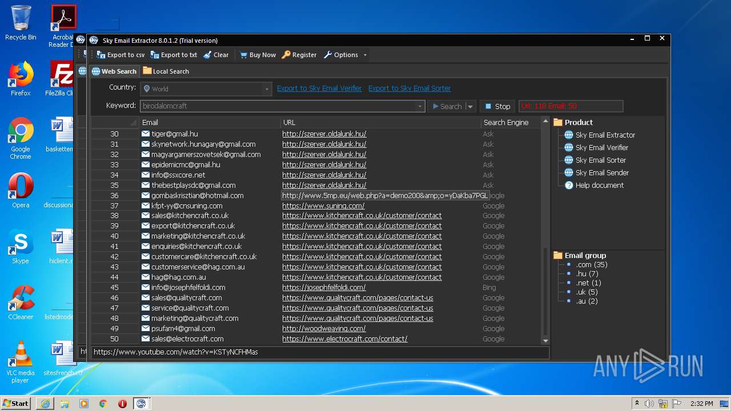The image size is (731, 411).
Task: Follow Export to Sky Email Verifier link
Action: [319, 88]
